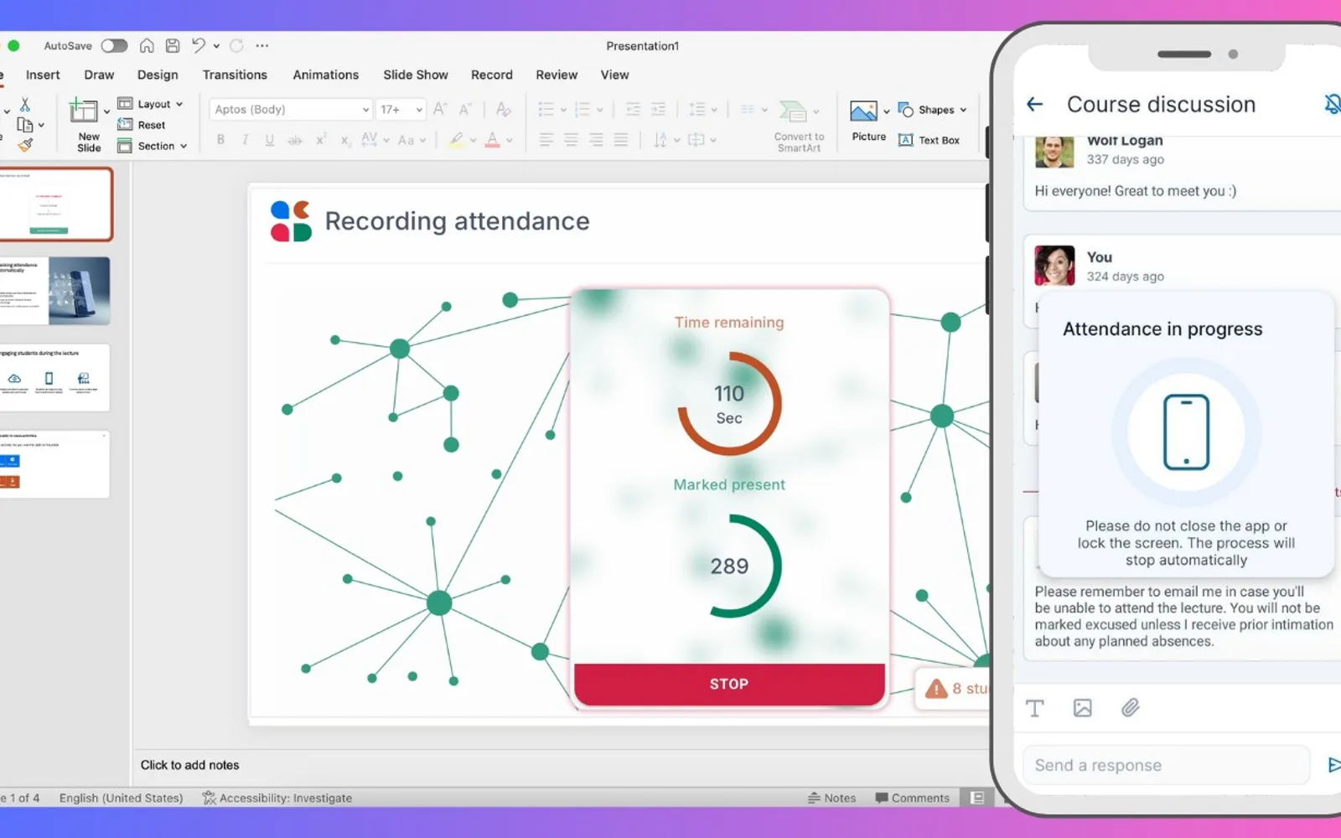Select the Format Painter brush icon
This screenshot has height=838, width=1341.
(25, 145)
